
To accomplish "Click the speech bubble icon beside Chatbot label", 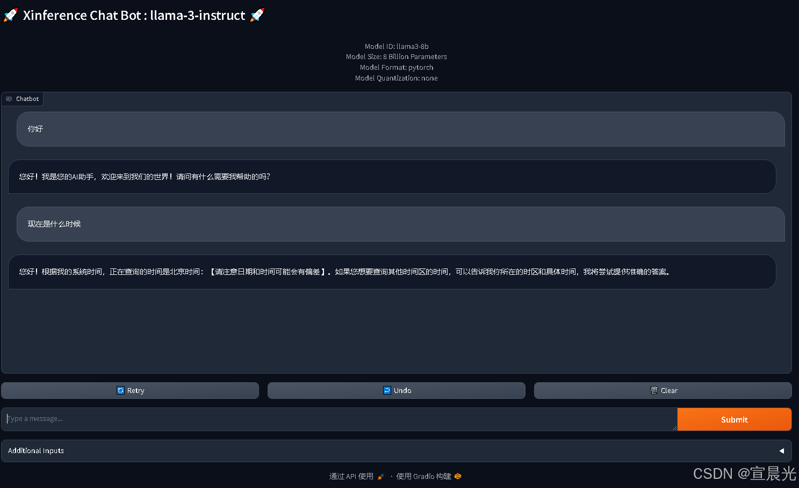I will 9,99.
